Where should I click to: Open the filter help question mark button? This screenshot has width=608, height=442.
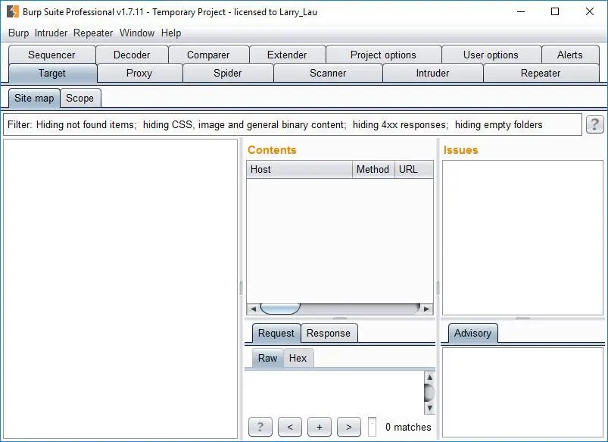pos(594,124)
